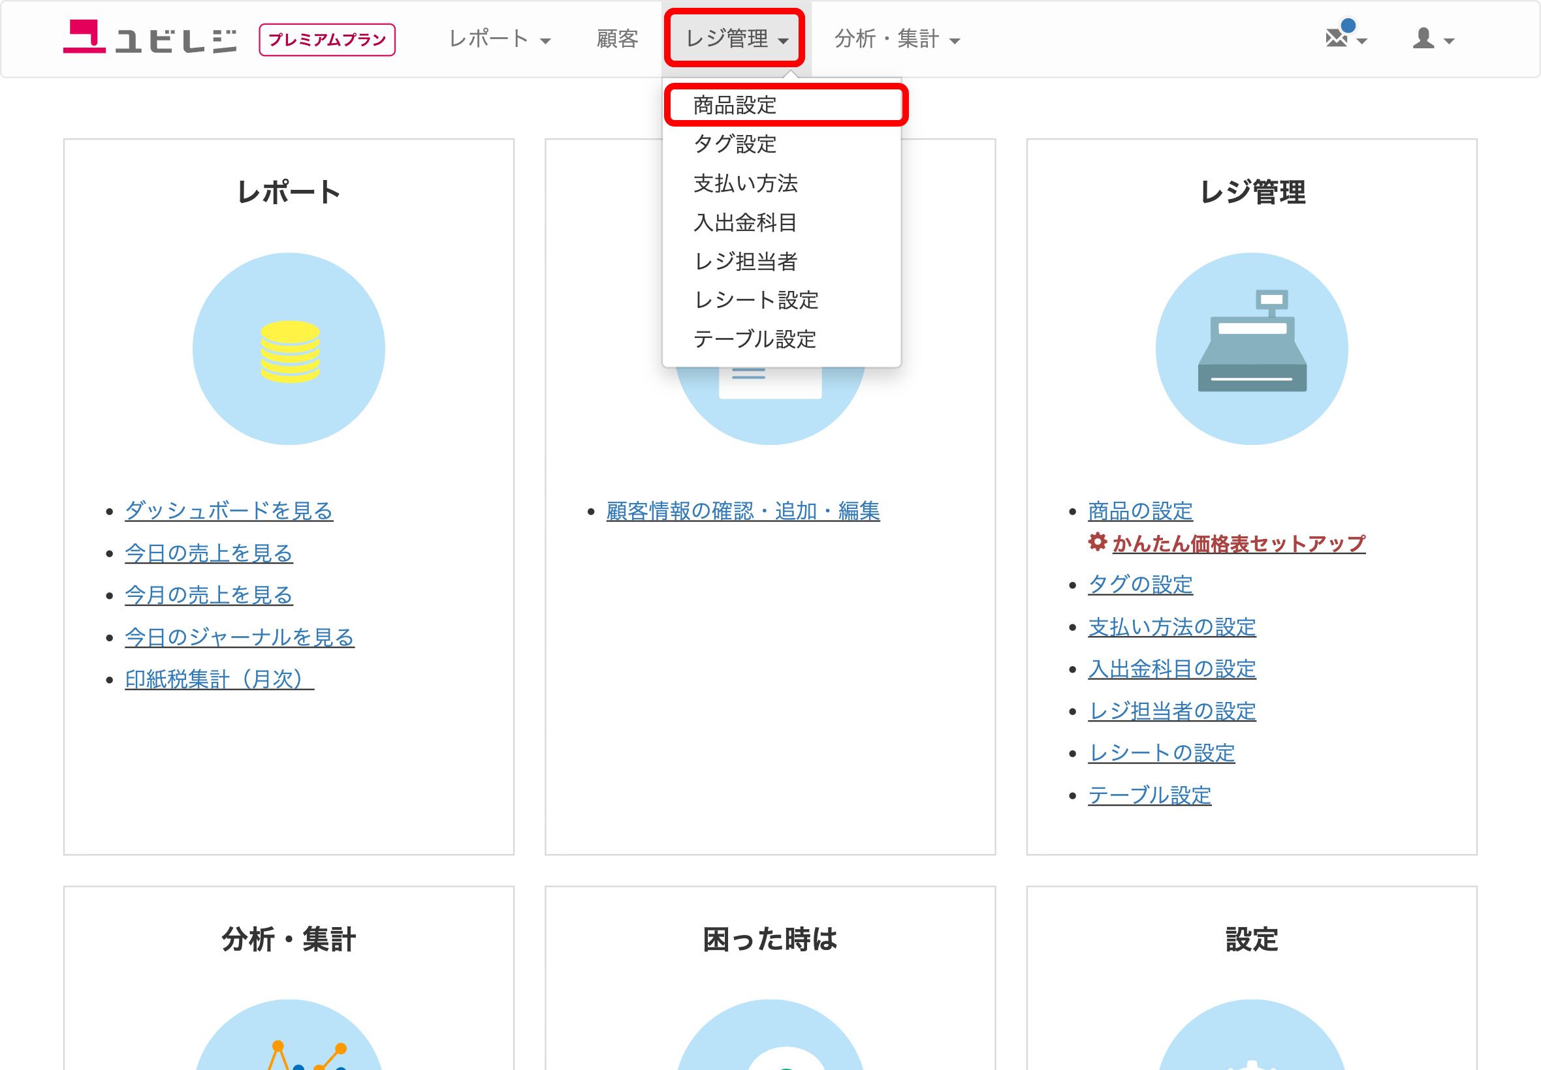Expand the レポート dropdown in navbar

(500, 39)
